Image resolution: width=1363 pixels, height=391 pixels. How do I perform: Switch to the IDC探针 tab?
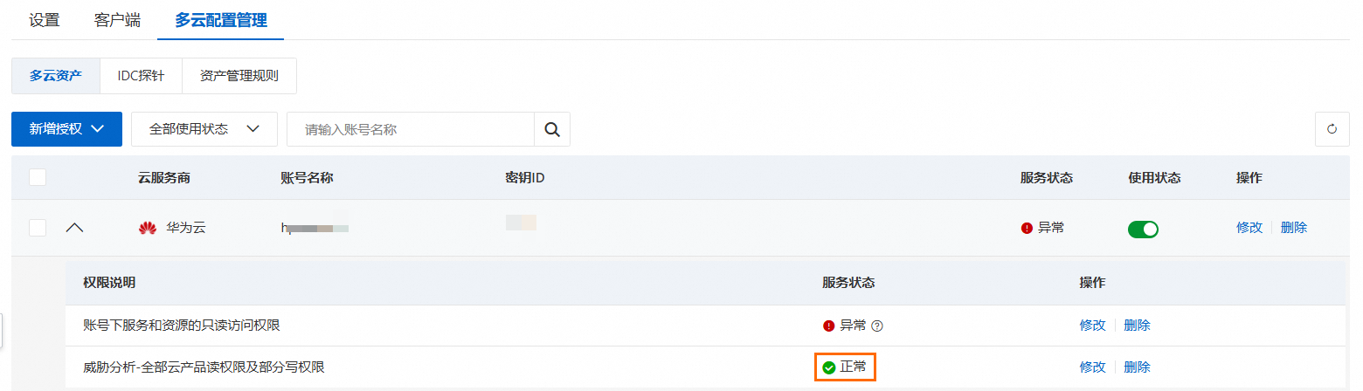coord(141,76)
